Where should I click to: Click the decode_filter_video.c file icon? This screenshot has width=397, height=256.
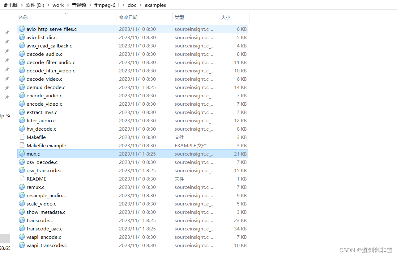22,71
